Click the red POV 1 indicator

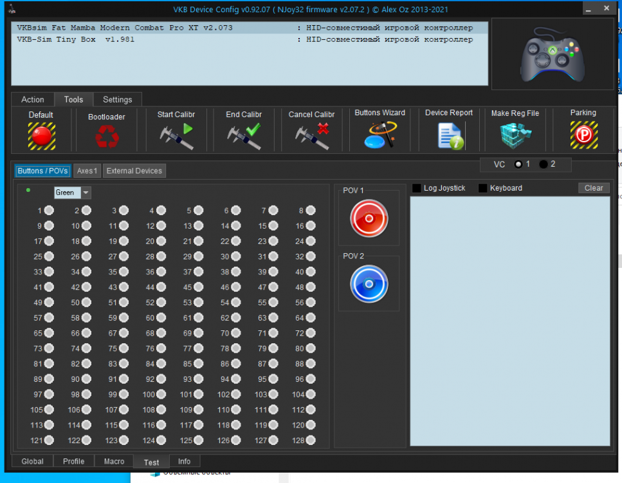369,218
